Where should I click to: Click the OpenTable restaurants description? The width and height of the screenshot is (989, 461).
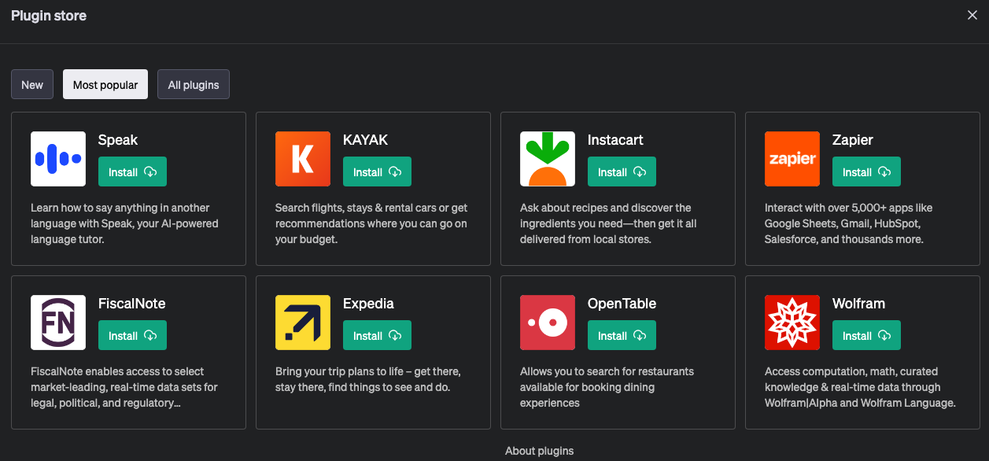(607, 387)
